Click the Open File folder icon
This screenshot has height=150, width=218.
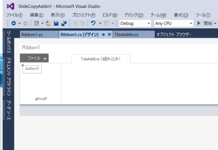tap(48, 23)
